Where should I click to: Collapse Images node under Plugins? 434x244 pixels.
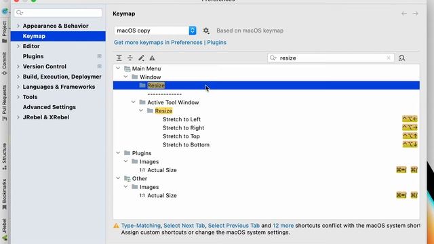point(126,161)
